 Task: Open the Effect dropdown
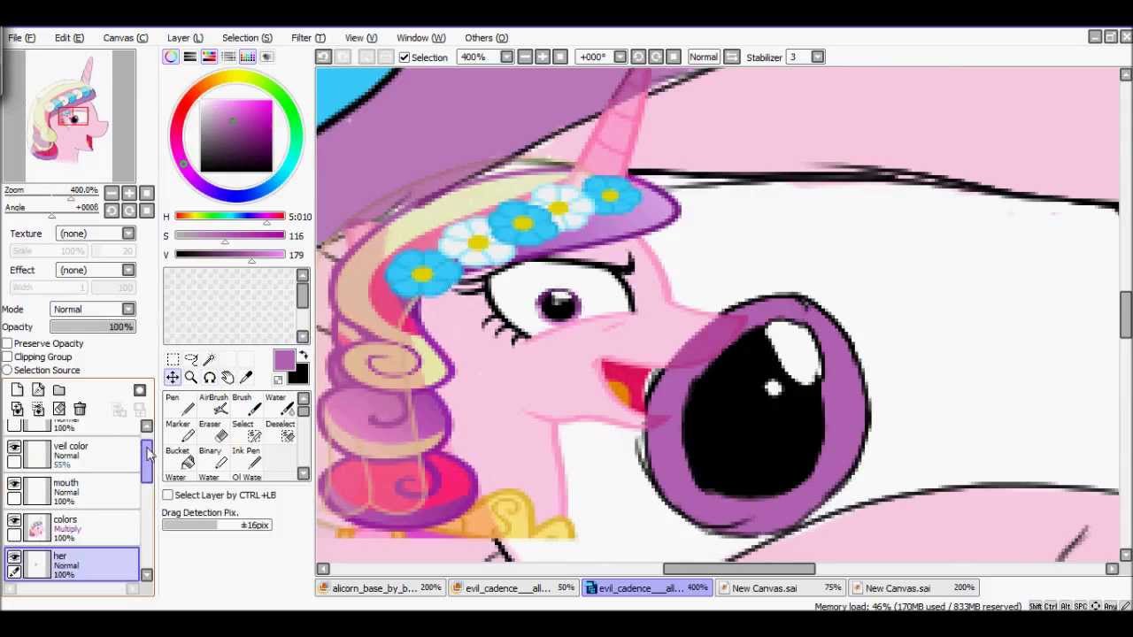click(95, 270)
